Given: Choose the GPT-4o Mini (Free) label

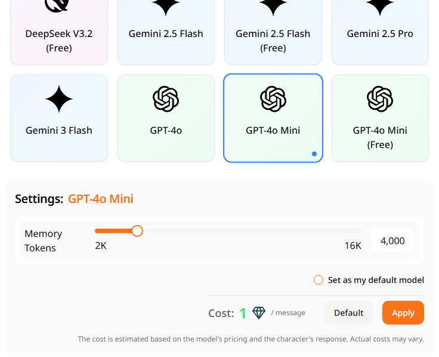Looking at the screenshot, I should 380,137.
